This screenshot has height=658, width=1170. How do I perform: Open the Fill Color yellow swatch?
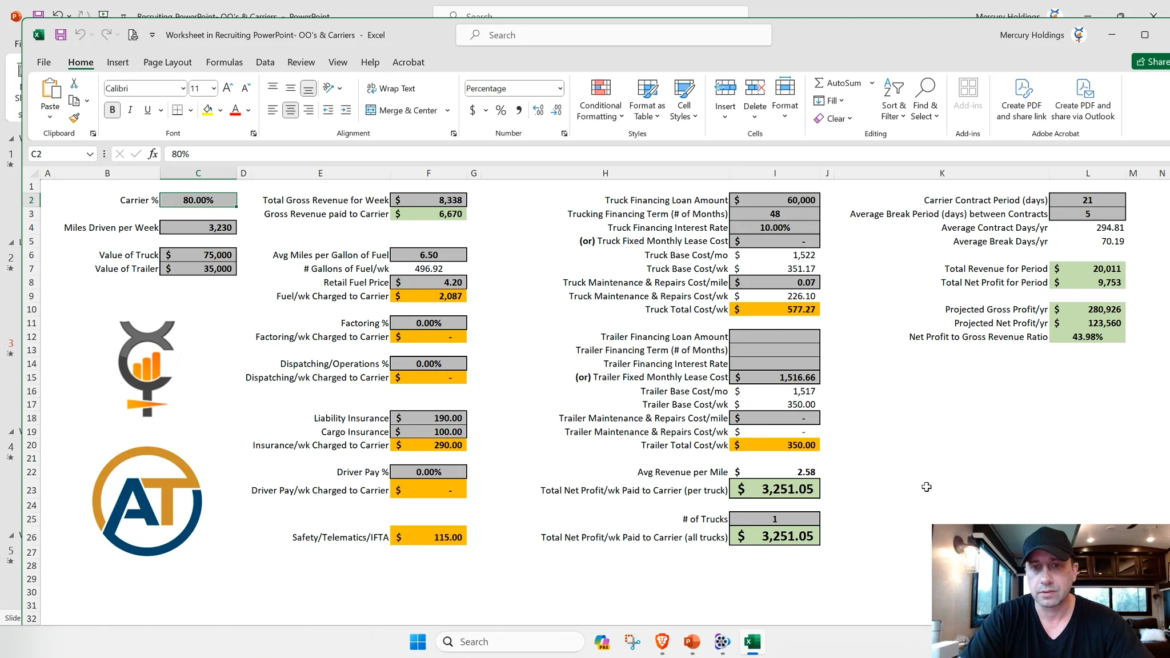(x=207, y=110)
